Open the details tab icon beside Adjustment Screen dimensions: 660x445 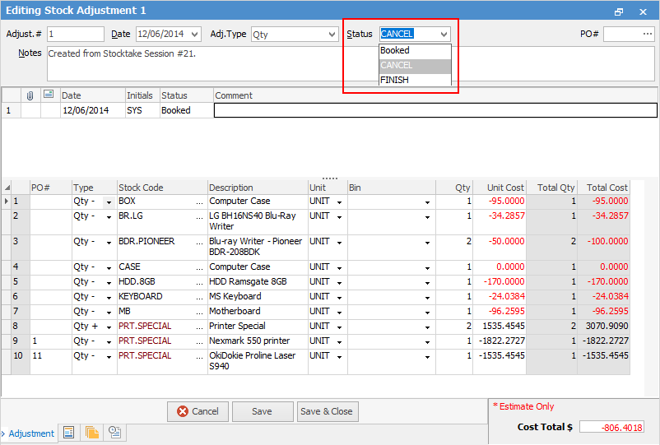click(69, 433)
